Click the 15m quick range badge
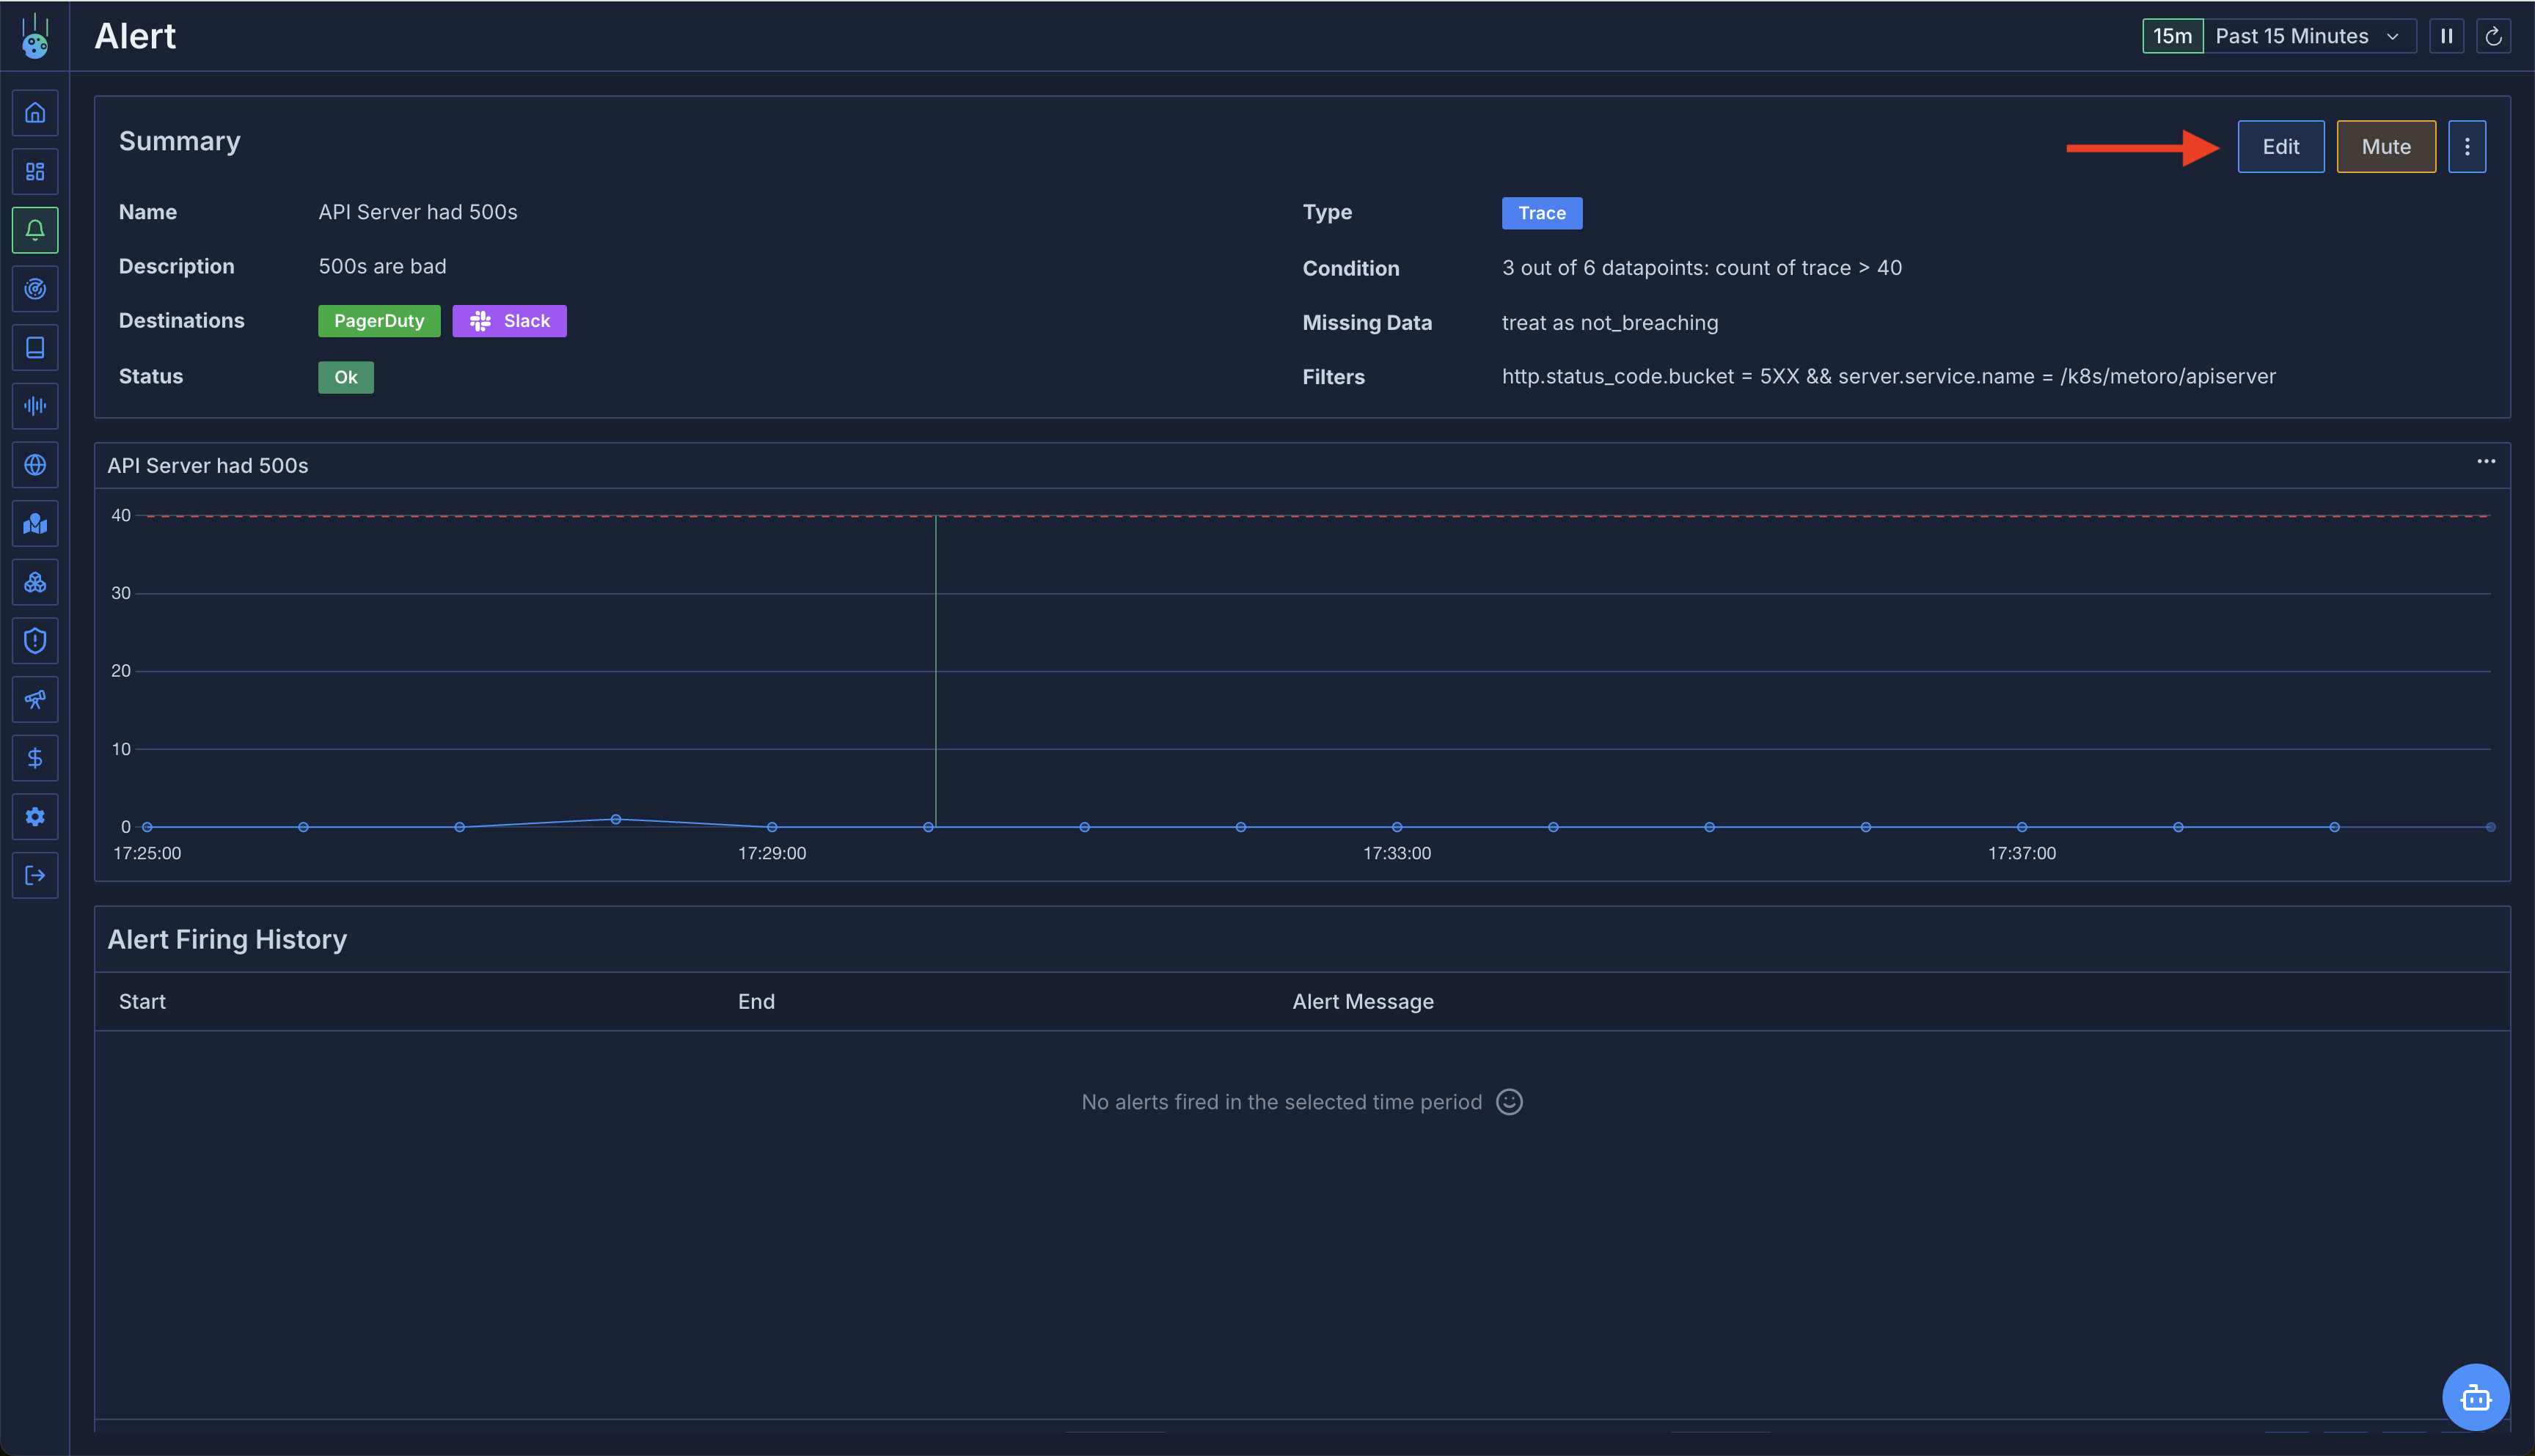The height and width of the screenshot is (1456, 2535). coord(2172,36)
